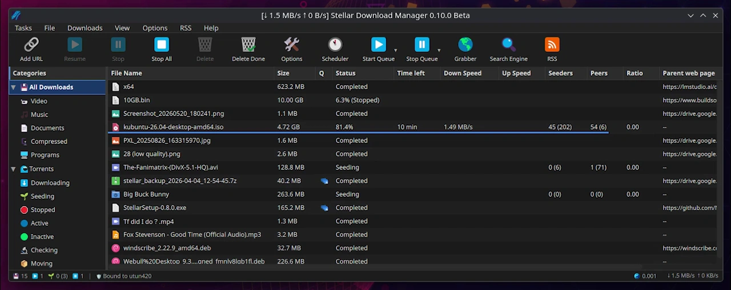
Task: Sort by the Size column header
Action: [295, 73]
